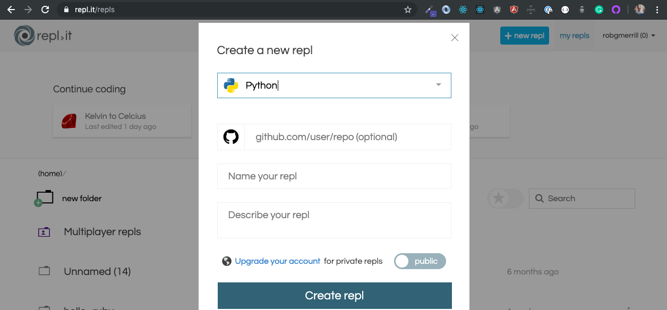This screenshot has width=667, height=310.
Task: Open the first React DevTools extension icon
Action: (x=463, y=10)
